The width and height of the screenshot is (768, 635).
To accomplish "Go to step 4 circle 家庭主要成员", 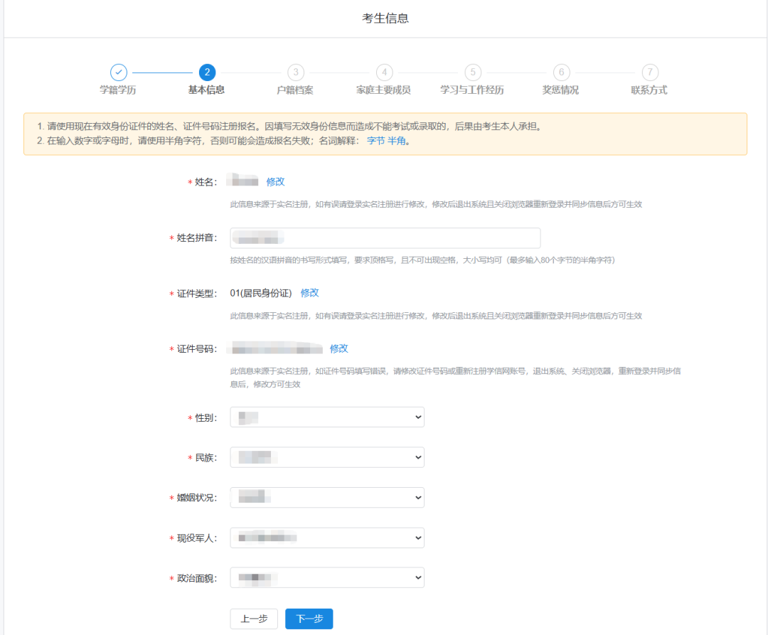I will (x=385, y=73).
